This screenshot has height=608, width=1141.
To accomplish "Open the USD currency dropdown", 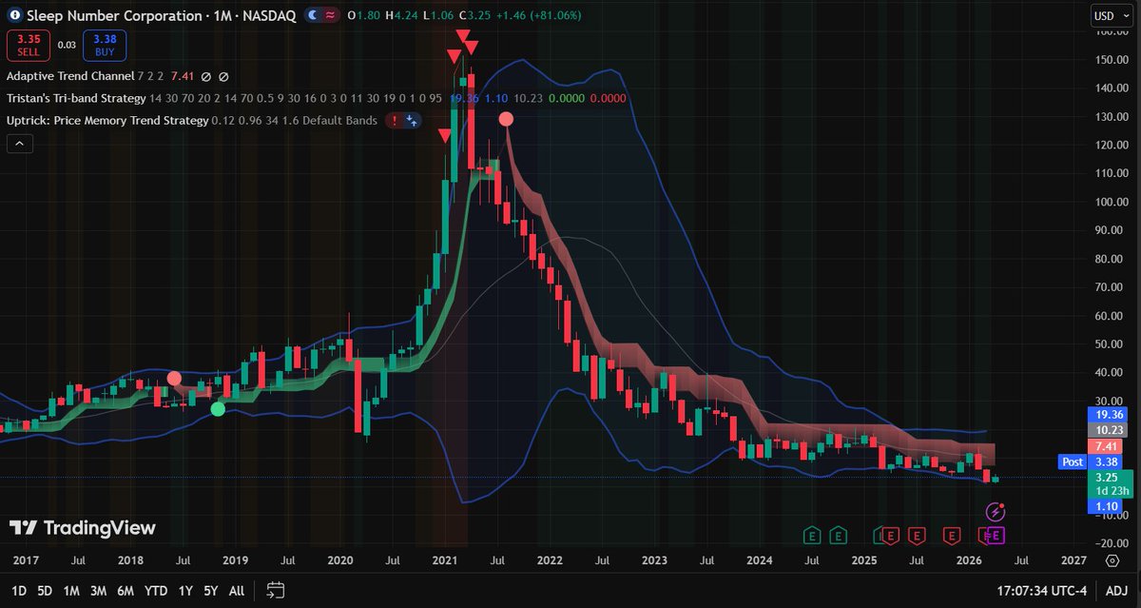I will [1111, 15].
